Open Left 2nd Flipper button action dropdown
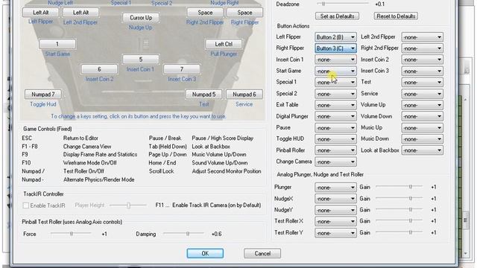The width and height of the screenshot is (477, 268). pyautogui.click(x=423, y=37)
